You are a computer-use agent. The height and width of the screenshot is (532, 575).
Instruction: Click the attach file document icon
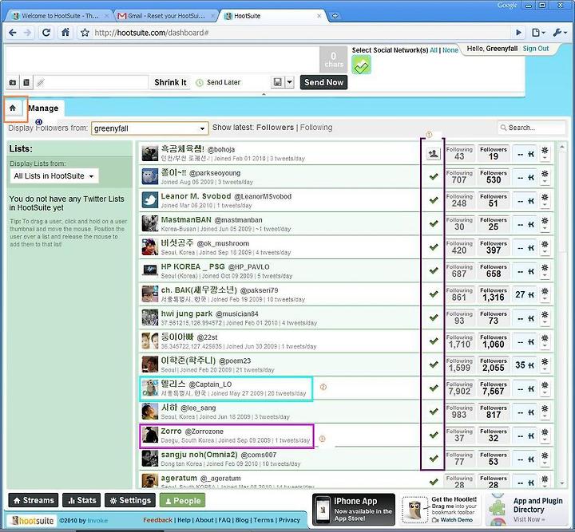click(x=26, y=82)
